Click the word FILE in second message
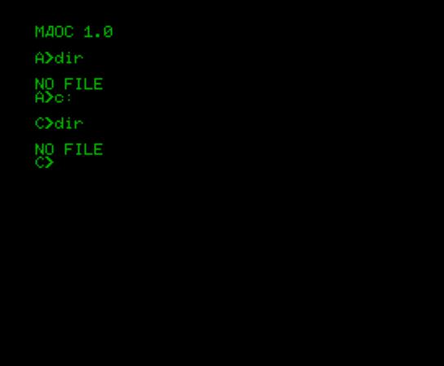This screenshot has height=366, width=444. (x=83, y=150)
